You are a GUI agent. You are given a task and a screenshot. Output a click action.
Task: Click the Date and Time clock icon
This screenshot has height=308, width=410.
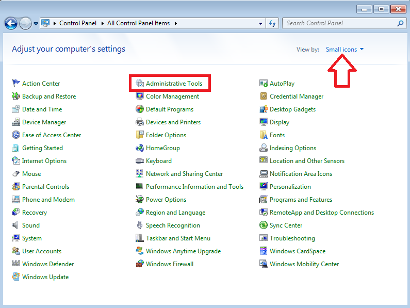[16, 109]
